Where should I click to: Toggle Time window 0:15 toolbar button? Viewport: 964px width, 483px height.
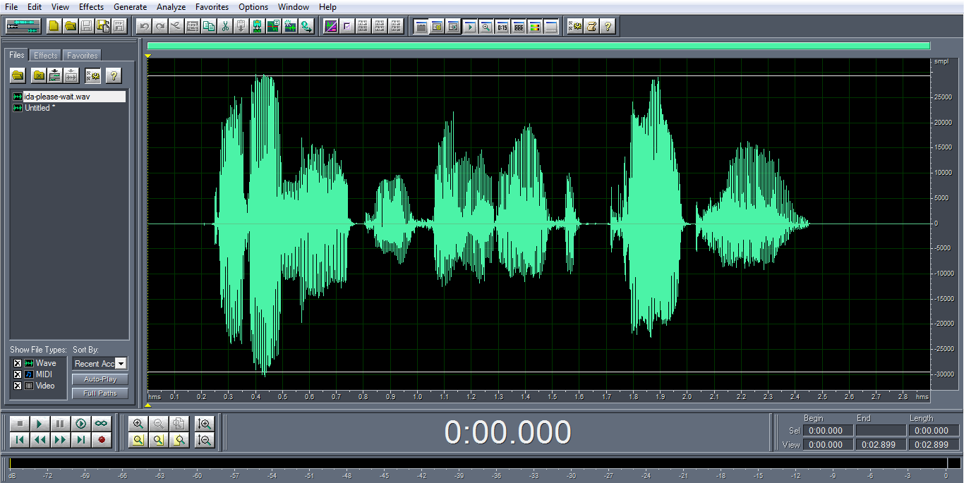[x=502, y=26]
